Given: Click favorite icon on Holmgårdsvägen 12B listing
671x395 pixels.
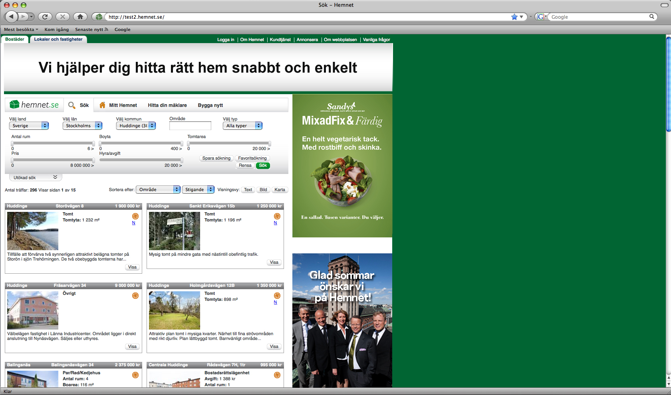Looking at the screenshot, I should click(x=277, y=296).
